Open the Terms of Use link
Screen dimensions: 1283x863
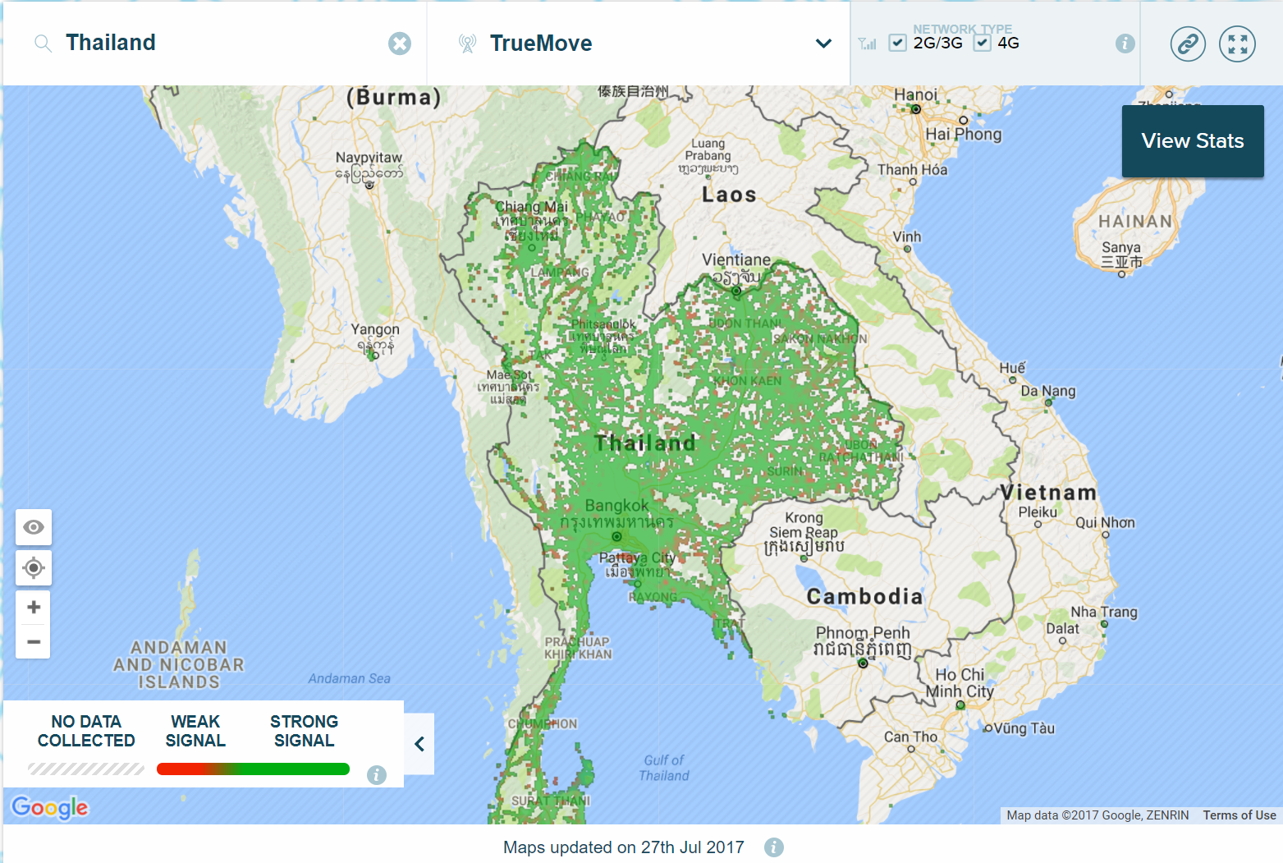point(1239,815)
